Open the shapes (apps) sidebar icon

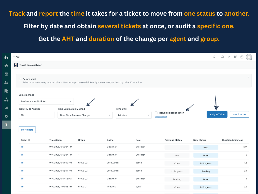(6, 100)
